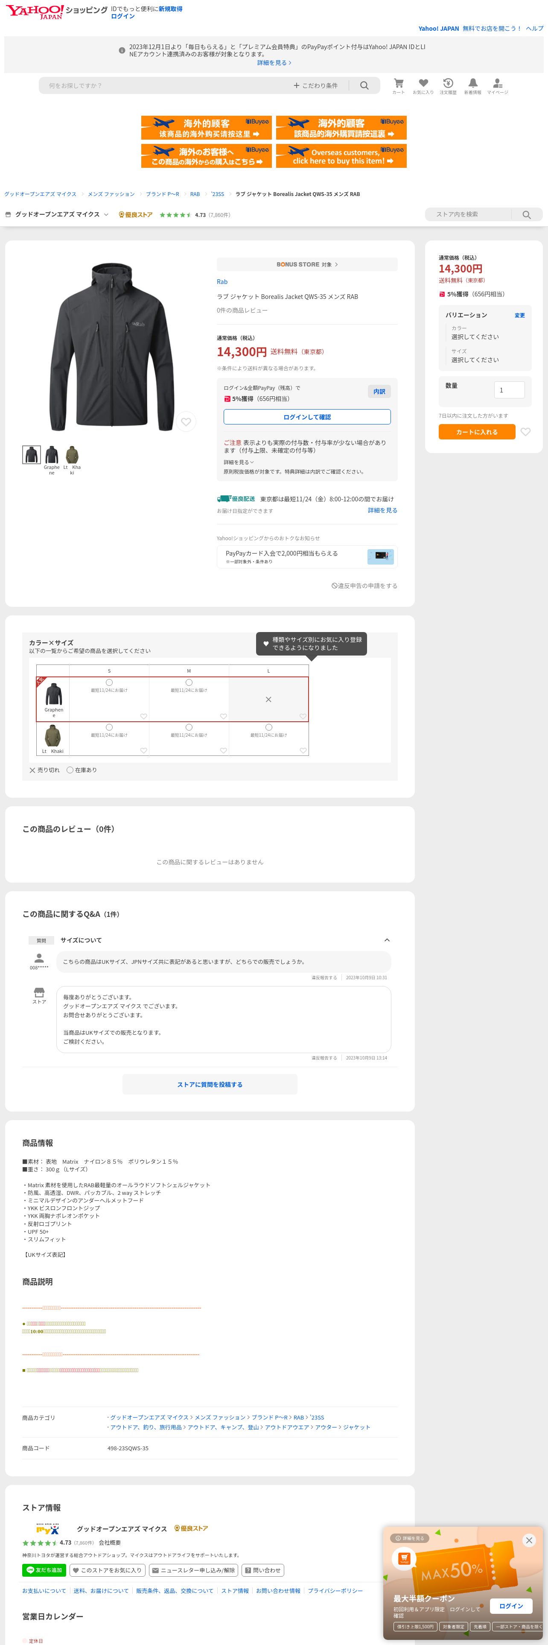Open お支払いについて store link
The image size is (548, 1645).
44,1591
